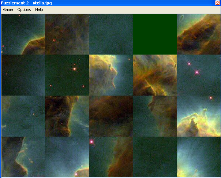Image resolution: width=221 pixels, height=178 pixels.
Task: Click the solid dark green empty puzzle slot
Action: coord(155,34)
